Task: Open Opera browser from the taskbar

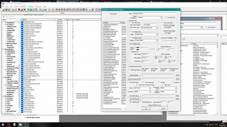Action: (x=9, y=125)
